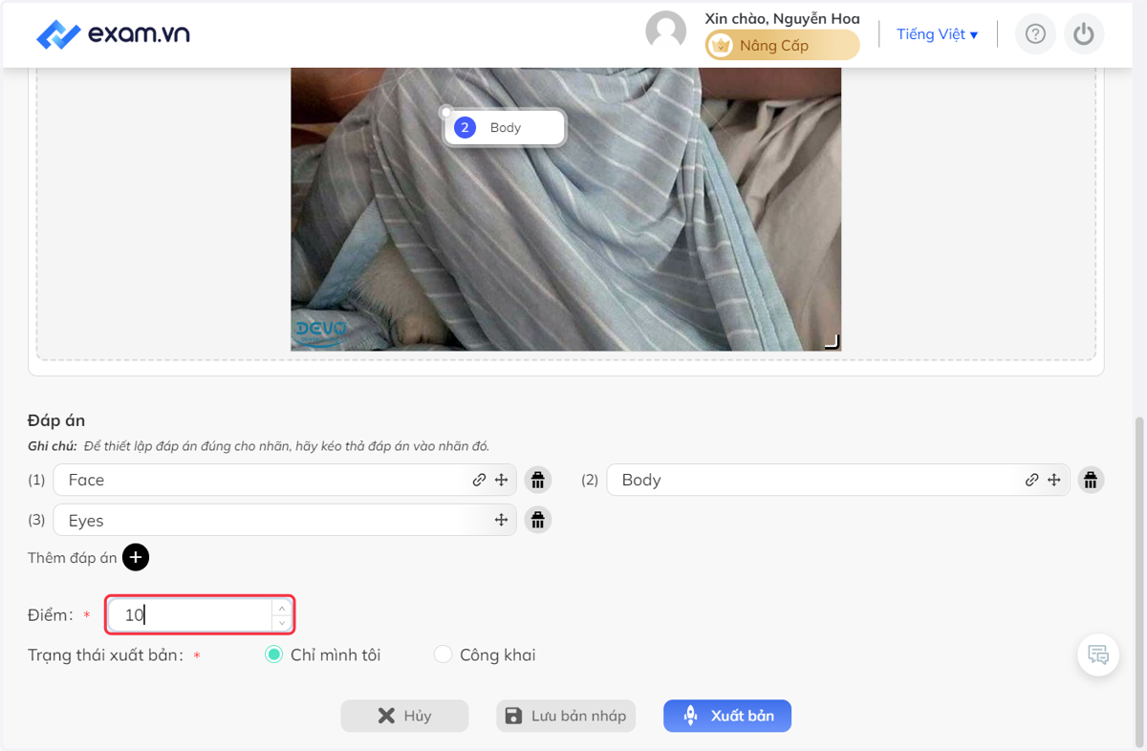Select the Chỉ mình tôi radio option

point(274,654)
